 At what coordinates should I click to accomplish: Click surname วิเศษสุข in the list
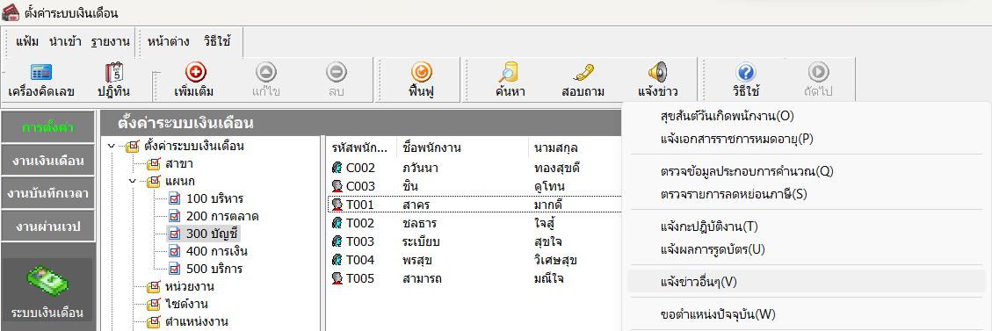point(555,260)
